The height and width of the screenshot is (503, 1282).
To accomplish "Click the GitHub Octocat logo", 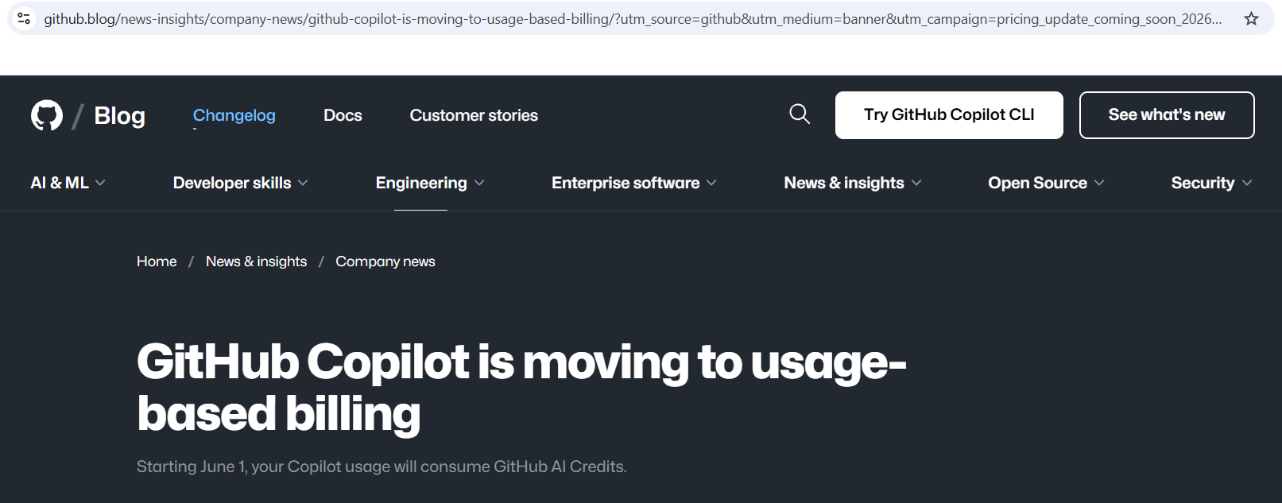I will point(47,115).
